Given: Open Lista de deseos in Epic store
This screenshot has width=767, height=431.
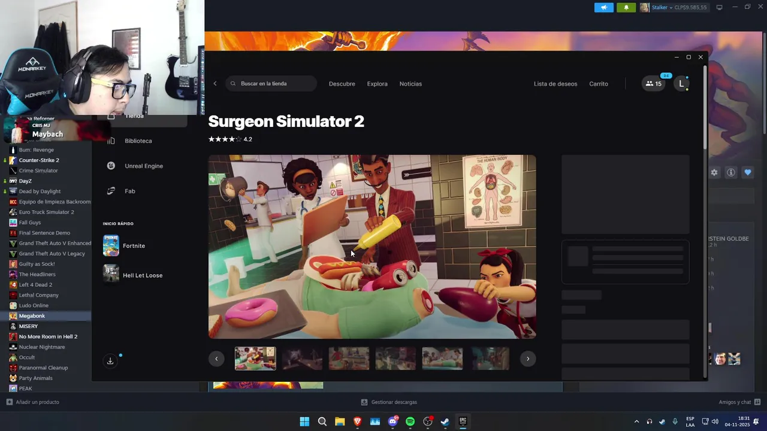Looking at the screenshot, I should click(555, 84).
